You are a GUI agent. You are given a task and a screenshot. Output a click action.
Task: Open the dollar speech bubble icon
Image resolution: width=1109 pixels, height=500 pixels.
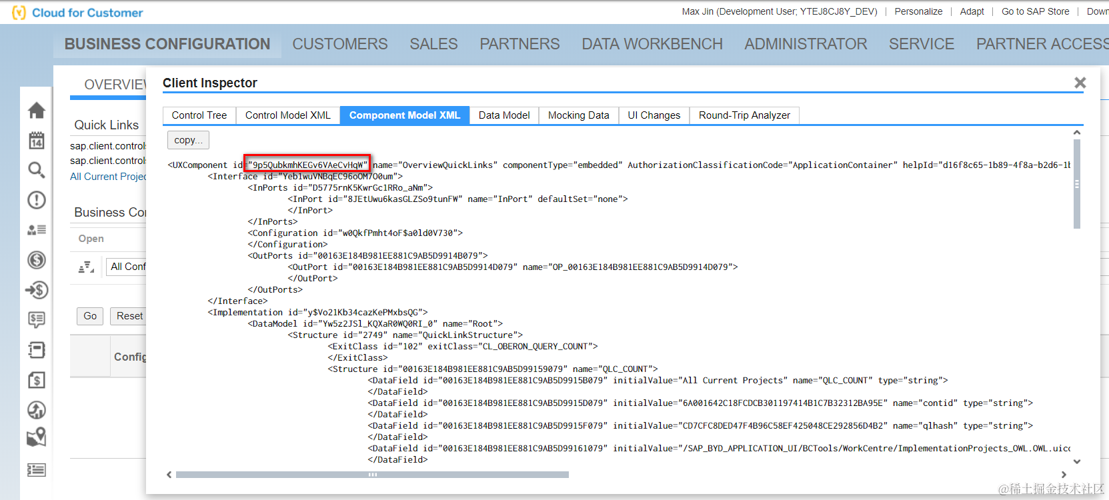(x=37, y=320)
